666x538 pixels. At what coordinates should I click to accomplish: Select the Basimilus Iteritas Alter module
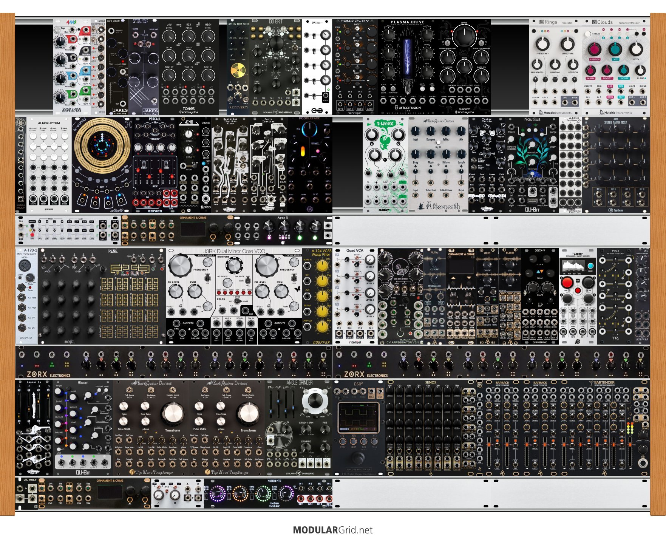230,165
